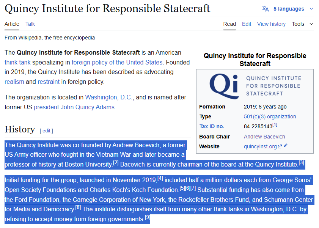Follow the think tank link
319x228 pixels.
pyautogui.click(x=17, y=62)
